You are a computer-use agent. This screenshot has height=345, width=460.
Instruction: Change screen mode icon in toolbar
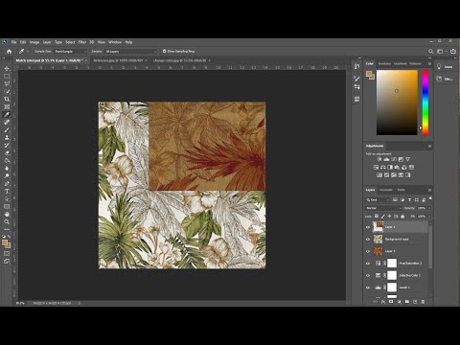click(x=7, y=261)
